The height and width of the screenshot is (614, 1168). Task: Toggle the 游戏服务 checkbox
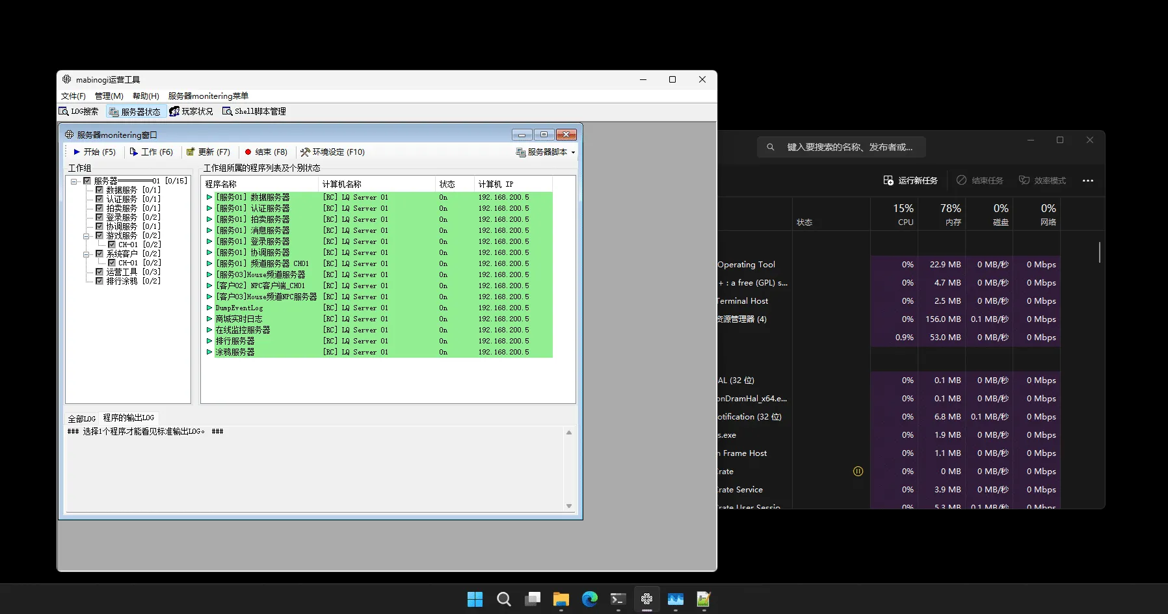pos(100,235)
